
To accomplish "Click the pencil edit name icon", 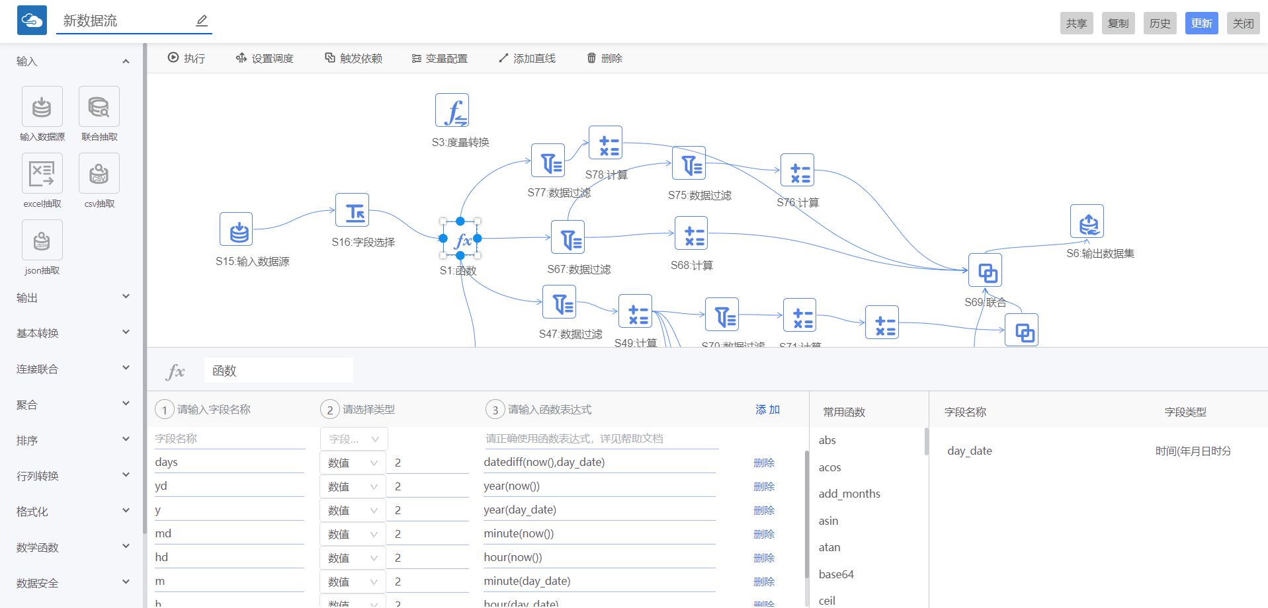I will point(202,21).
